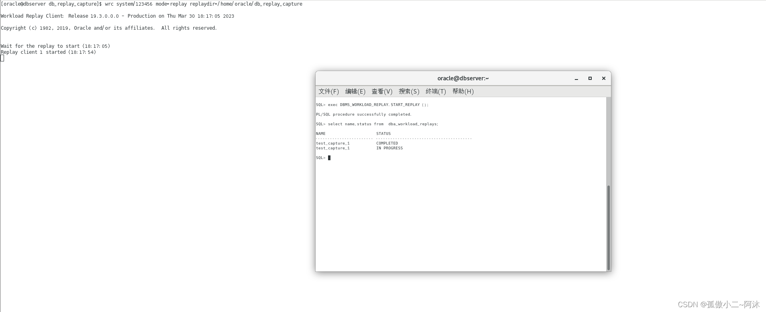Click the STATUS column header
This screenshot has width=766, height=312.
(x=383, y=134)
